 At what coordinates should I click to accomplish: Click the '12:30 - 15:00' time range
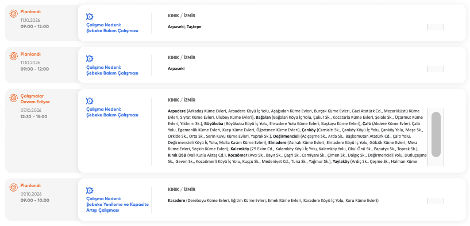pos(34,116)
